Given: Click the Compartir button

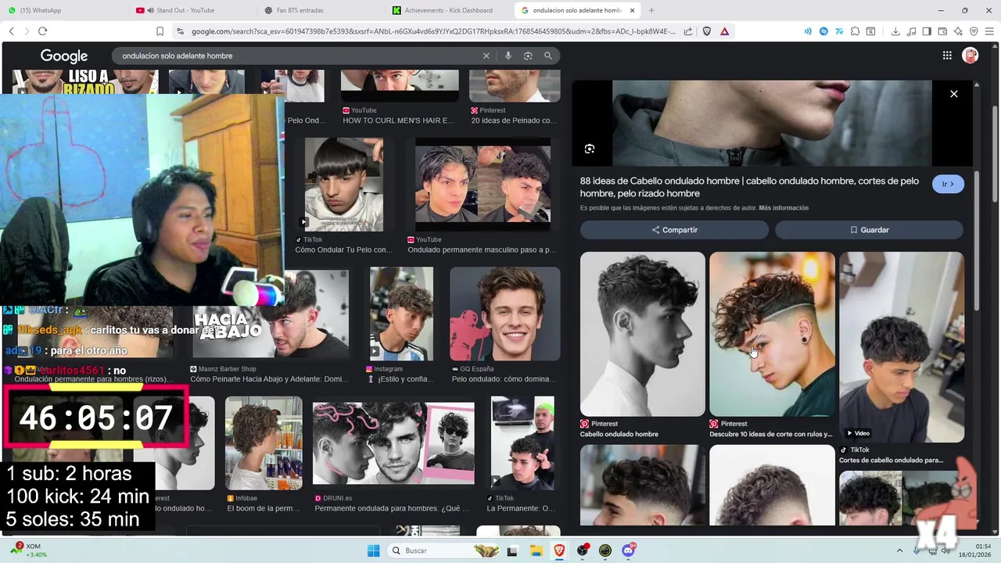Looking at the screenshot, I should point(674,230).
